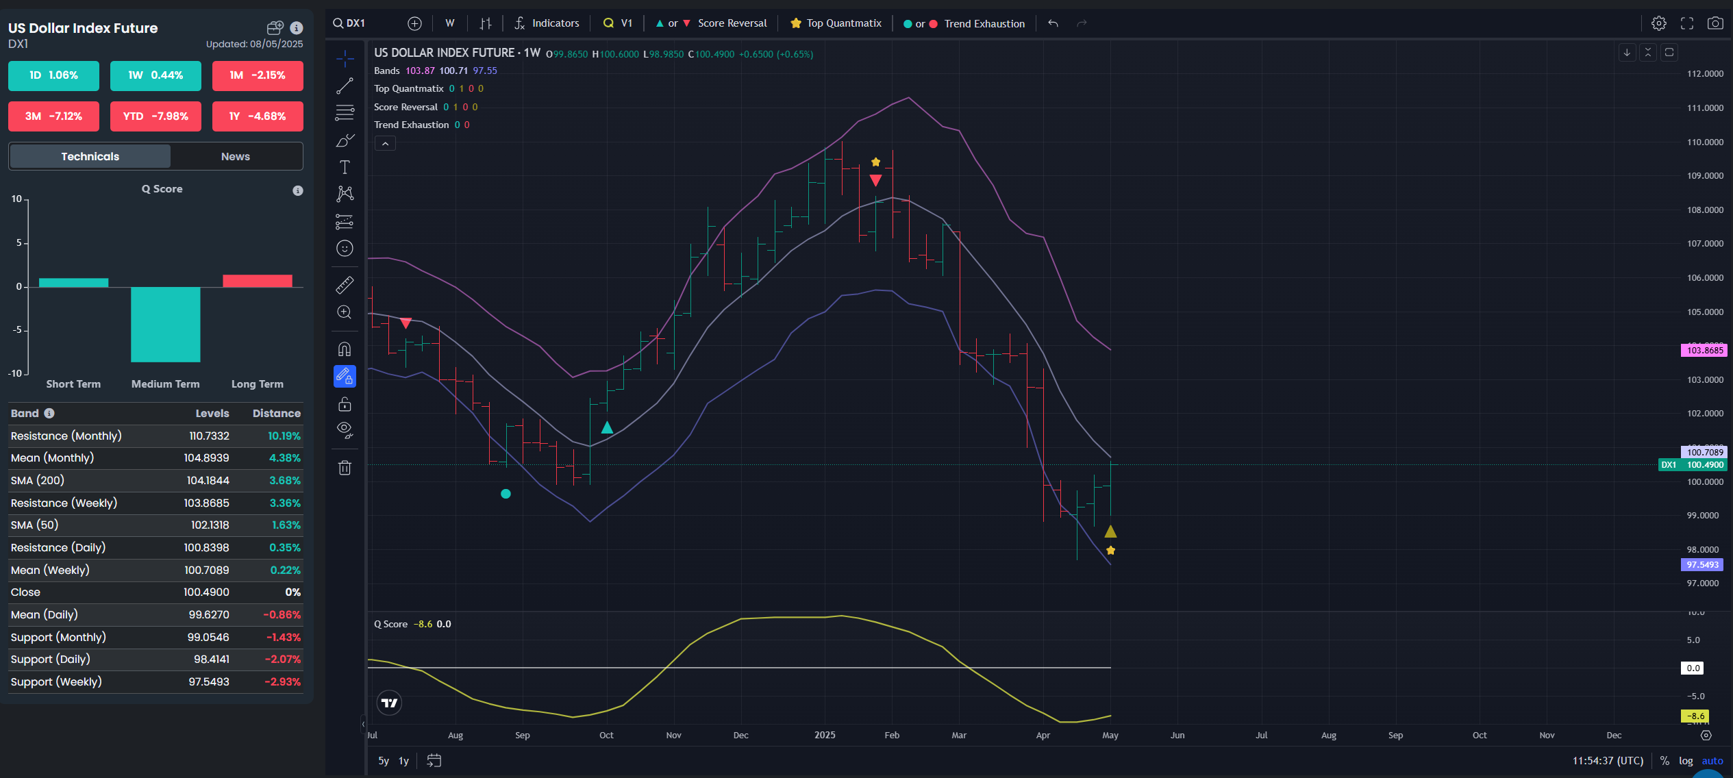Collapse the indicator legend chevron
The image size is (1733, 778).
click(385, 144)
